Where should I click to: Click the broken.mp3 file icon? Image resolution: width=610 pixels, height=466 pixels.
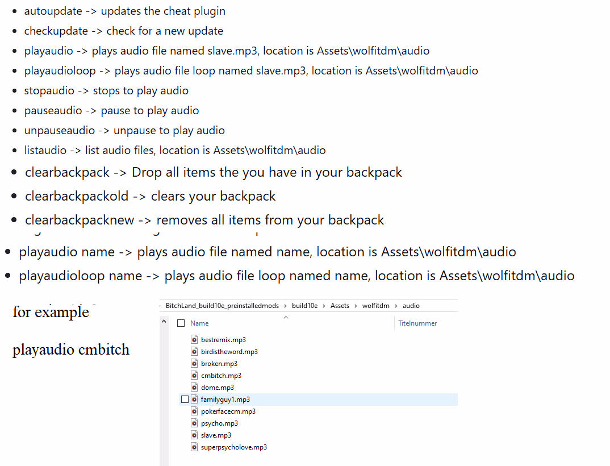[x=194, y=364]
